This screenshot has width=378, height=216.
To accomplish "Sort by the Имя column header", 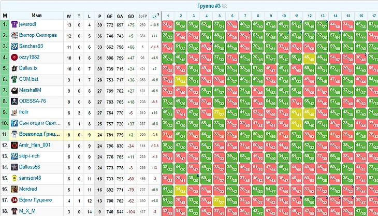I will click(37, 16).
